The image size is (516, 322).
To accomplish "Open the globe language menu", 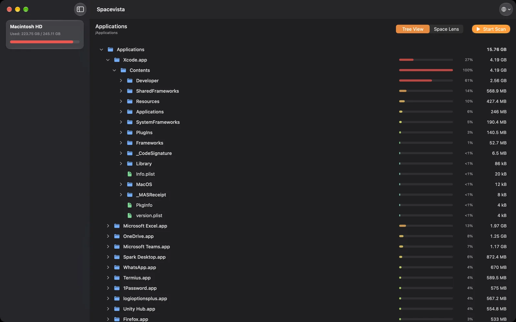I will point(506,9).
